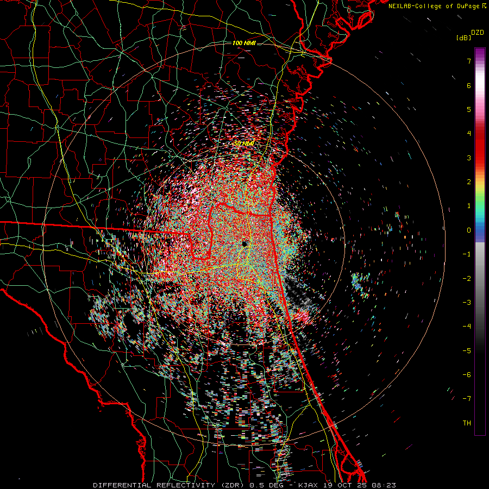Click the -5 value on color scale

click(x=467, y=351)
